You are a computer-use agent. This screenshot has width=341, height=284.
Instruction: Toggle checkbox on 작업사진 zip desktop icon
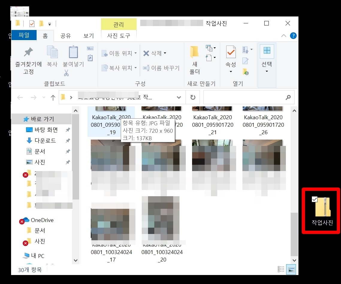315,199
